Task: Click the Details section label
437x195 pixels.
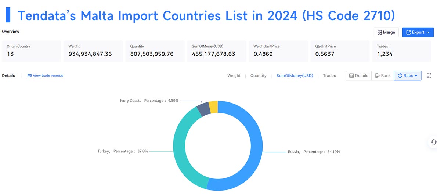Action: click(8, 76)
